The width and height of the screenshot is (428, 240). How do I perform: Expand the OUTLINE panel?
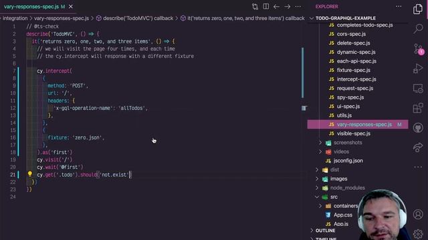[x=326, y=231]
